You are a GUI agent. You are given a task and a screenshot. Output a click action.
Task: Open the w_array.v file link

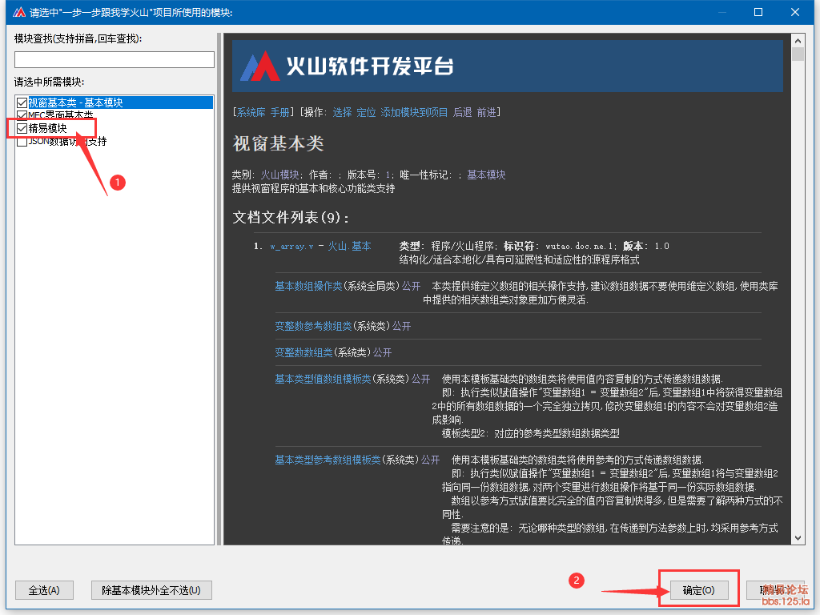(291, 247)
